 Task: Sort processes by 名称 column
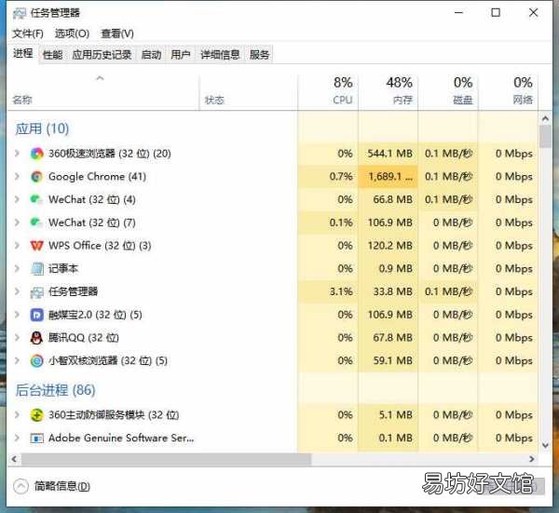[x=102, y=91]
